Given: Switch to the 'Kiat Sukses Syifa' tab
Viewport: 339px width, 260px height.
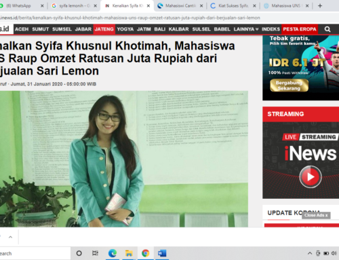Looking at the screenshot, I should tap(233, 5).
